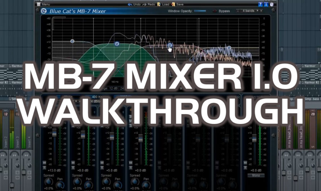Click the Undo arrow in plugin toolbar
Viewport: 321px width, 191px height.
pos(130,4)
